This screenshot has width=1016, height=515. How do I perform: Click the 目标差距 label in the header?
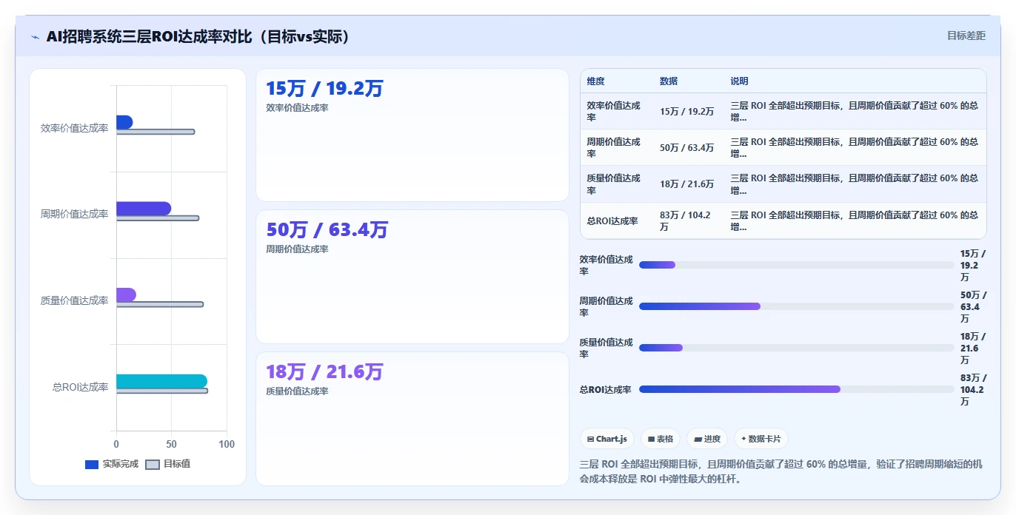pyautogui.click(x=966, y=36)
